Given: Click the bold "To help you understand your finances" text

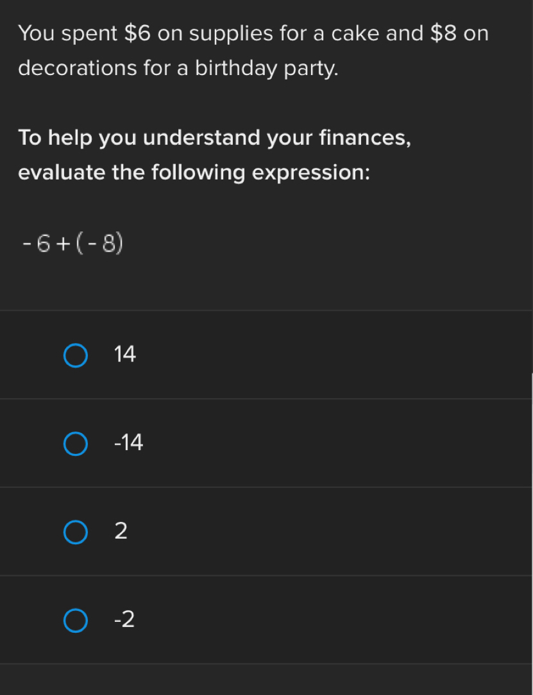Looking at the screenshot, I should (214, 138).
